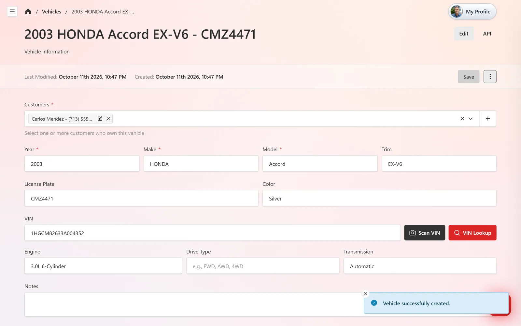Click the Scan VIN camera button
Viewport: 521px width, 326px height.
coord(425,233)
